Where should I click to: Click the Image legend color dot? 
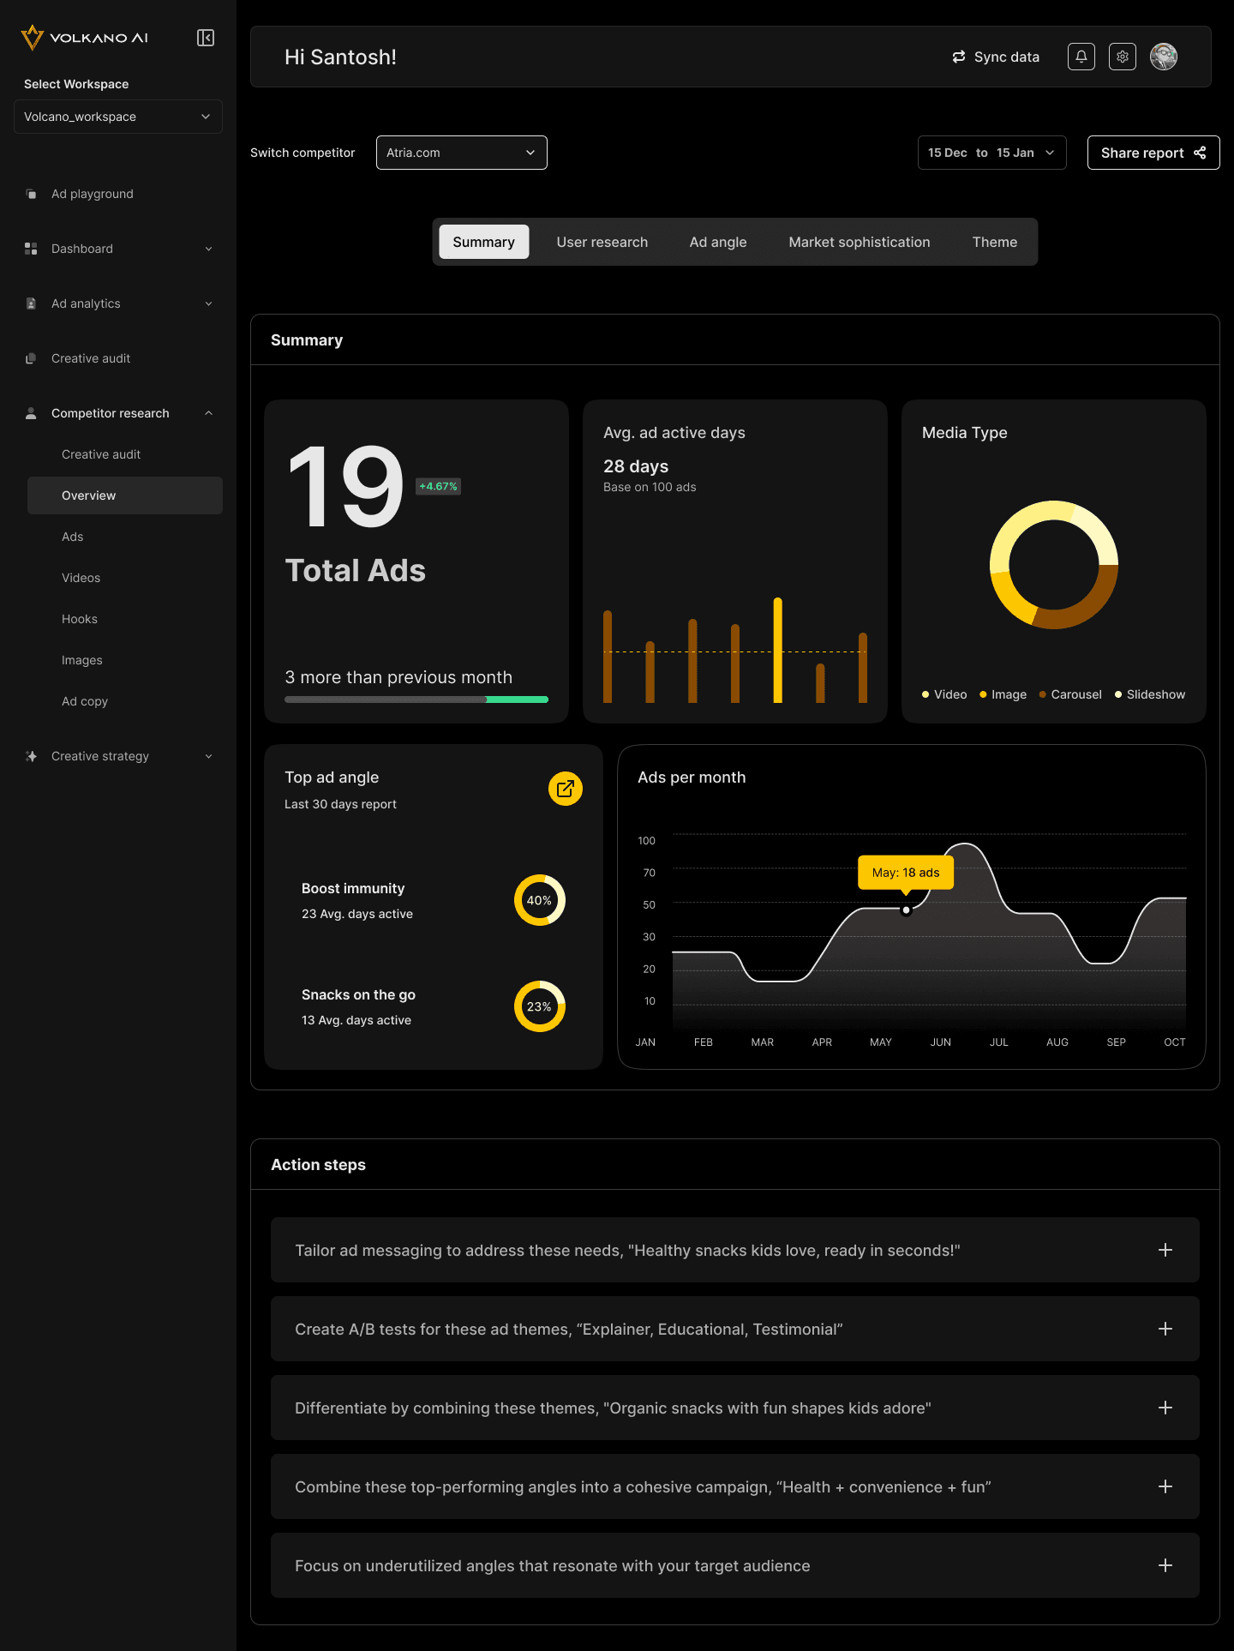click(x=983, y=694)
